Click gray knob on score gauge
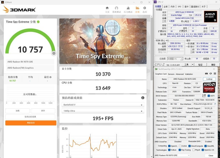 click(54, 53)
